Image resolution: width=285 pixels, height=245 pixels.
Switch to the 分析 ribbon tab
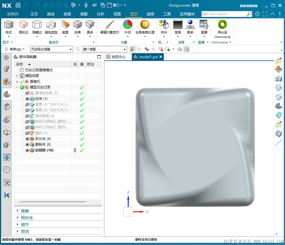click(x=101, y=14)
